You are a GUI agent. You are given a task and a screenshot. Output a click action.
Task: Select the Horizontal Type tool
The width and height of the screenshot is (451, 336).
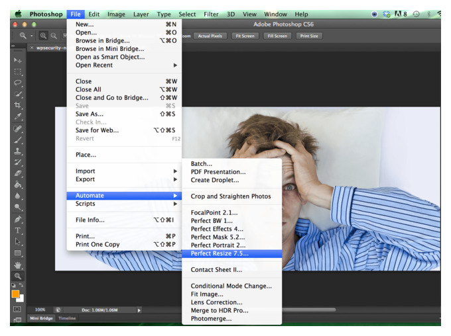coord(17,230)
